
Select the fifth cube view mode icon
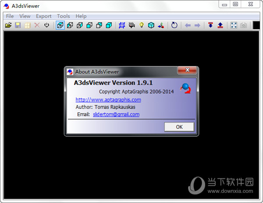(99, 25)
